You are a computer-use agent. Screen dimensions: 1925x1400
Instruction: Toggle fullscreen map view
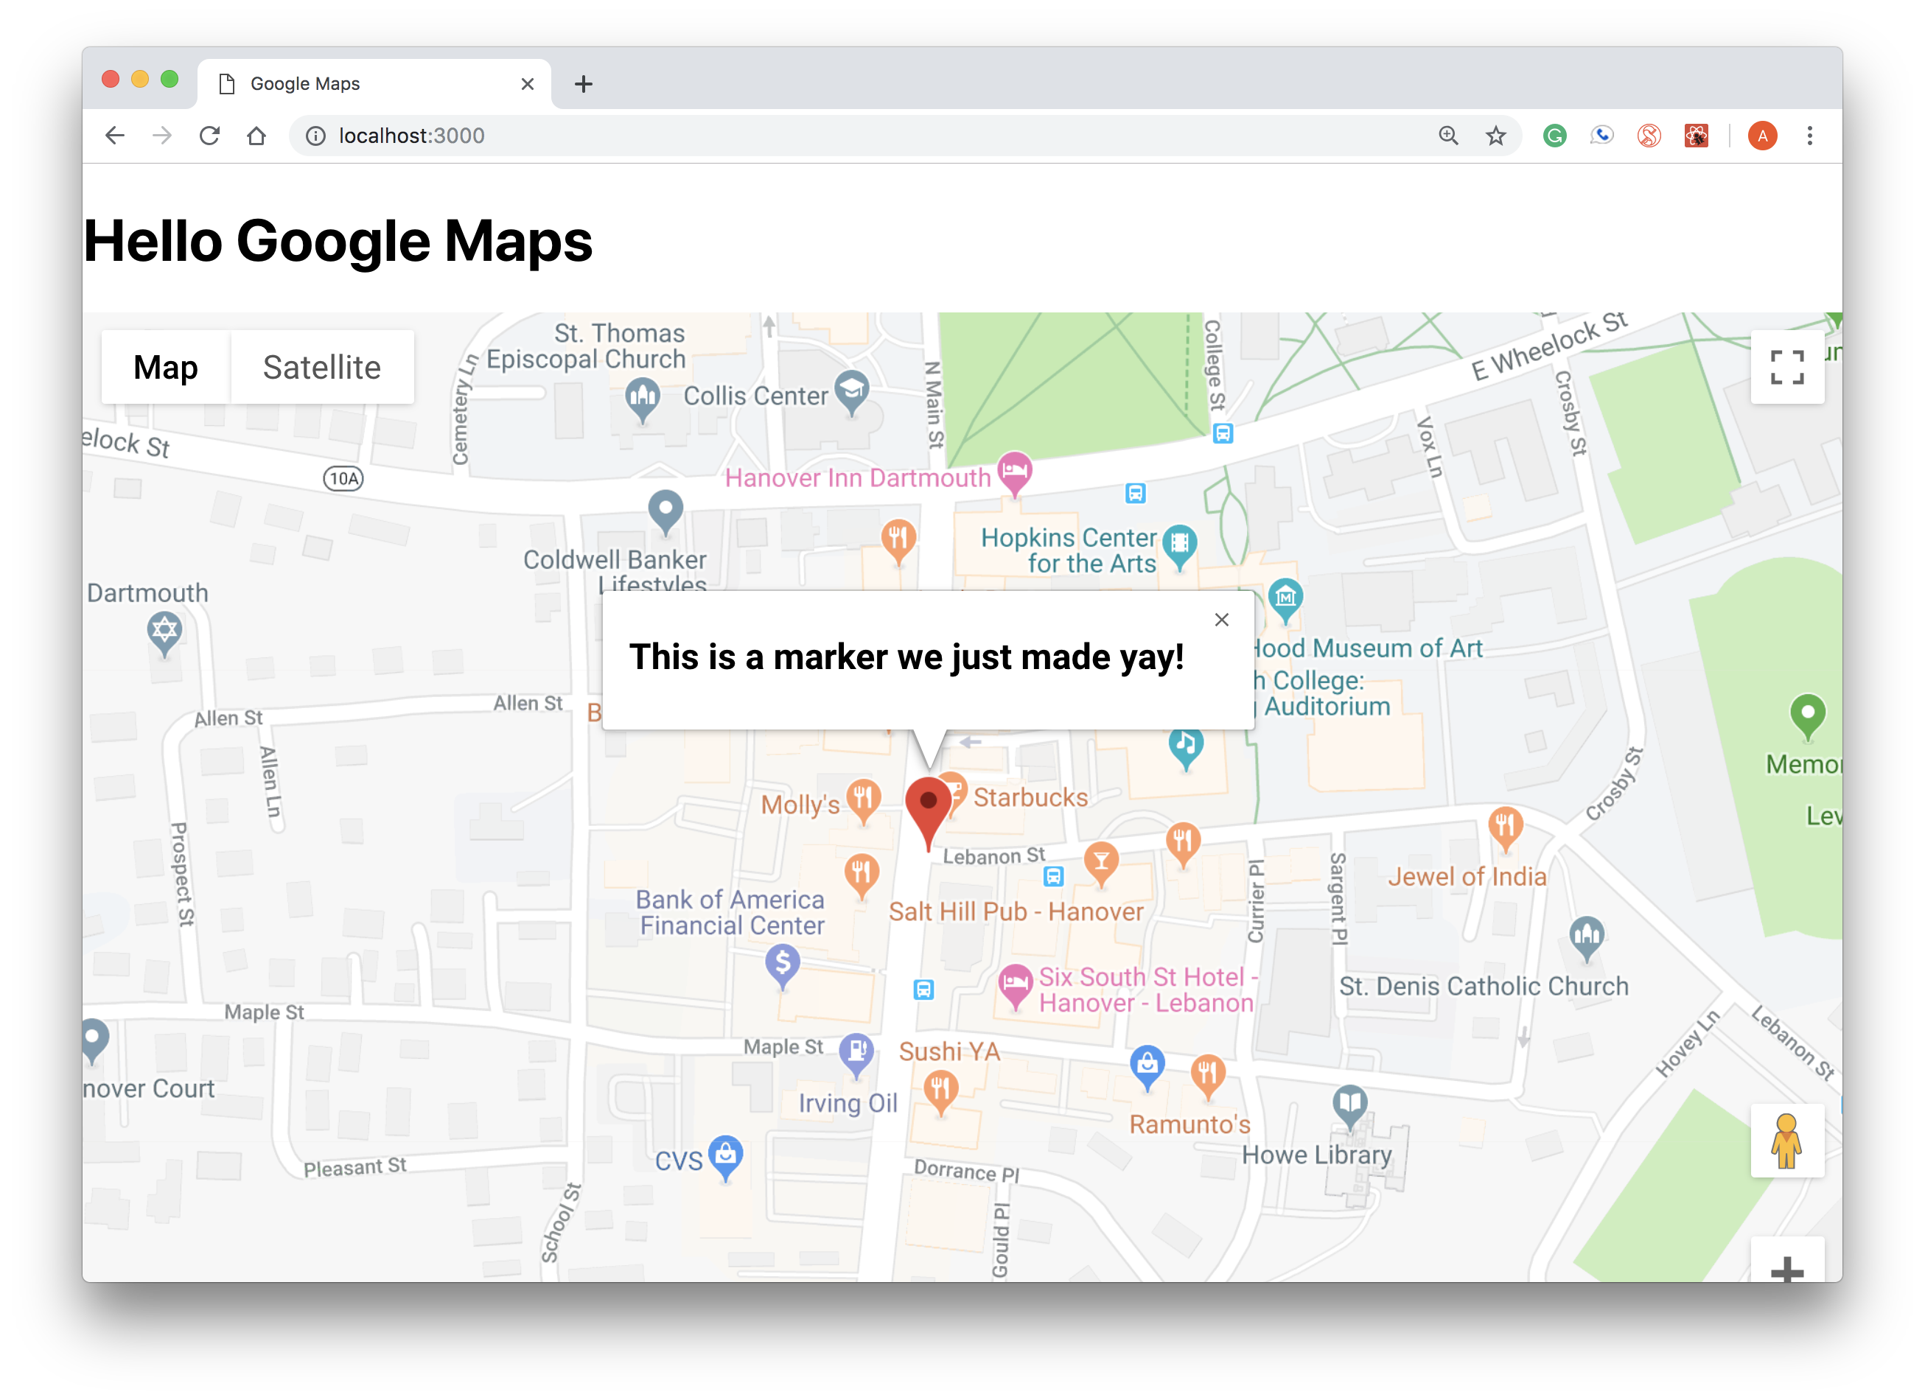click(x=1786, y=368)
